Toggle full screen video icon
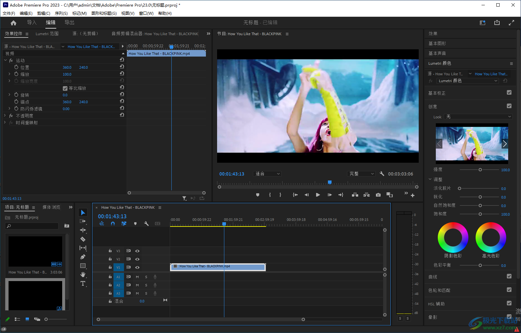 tap(511, 23)
